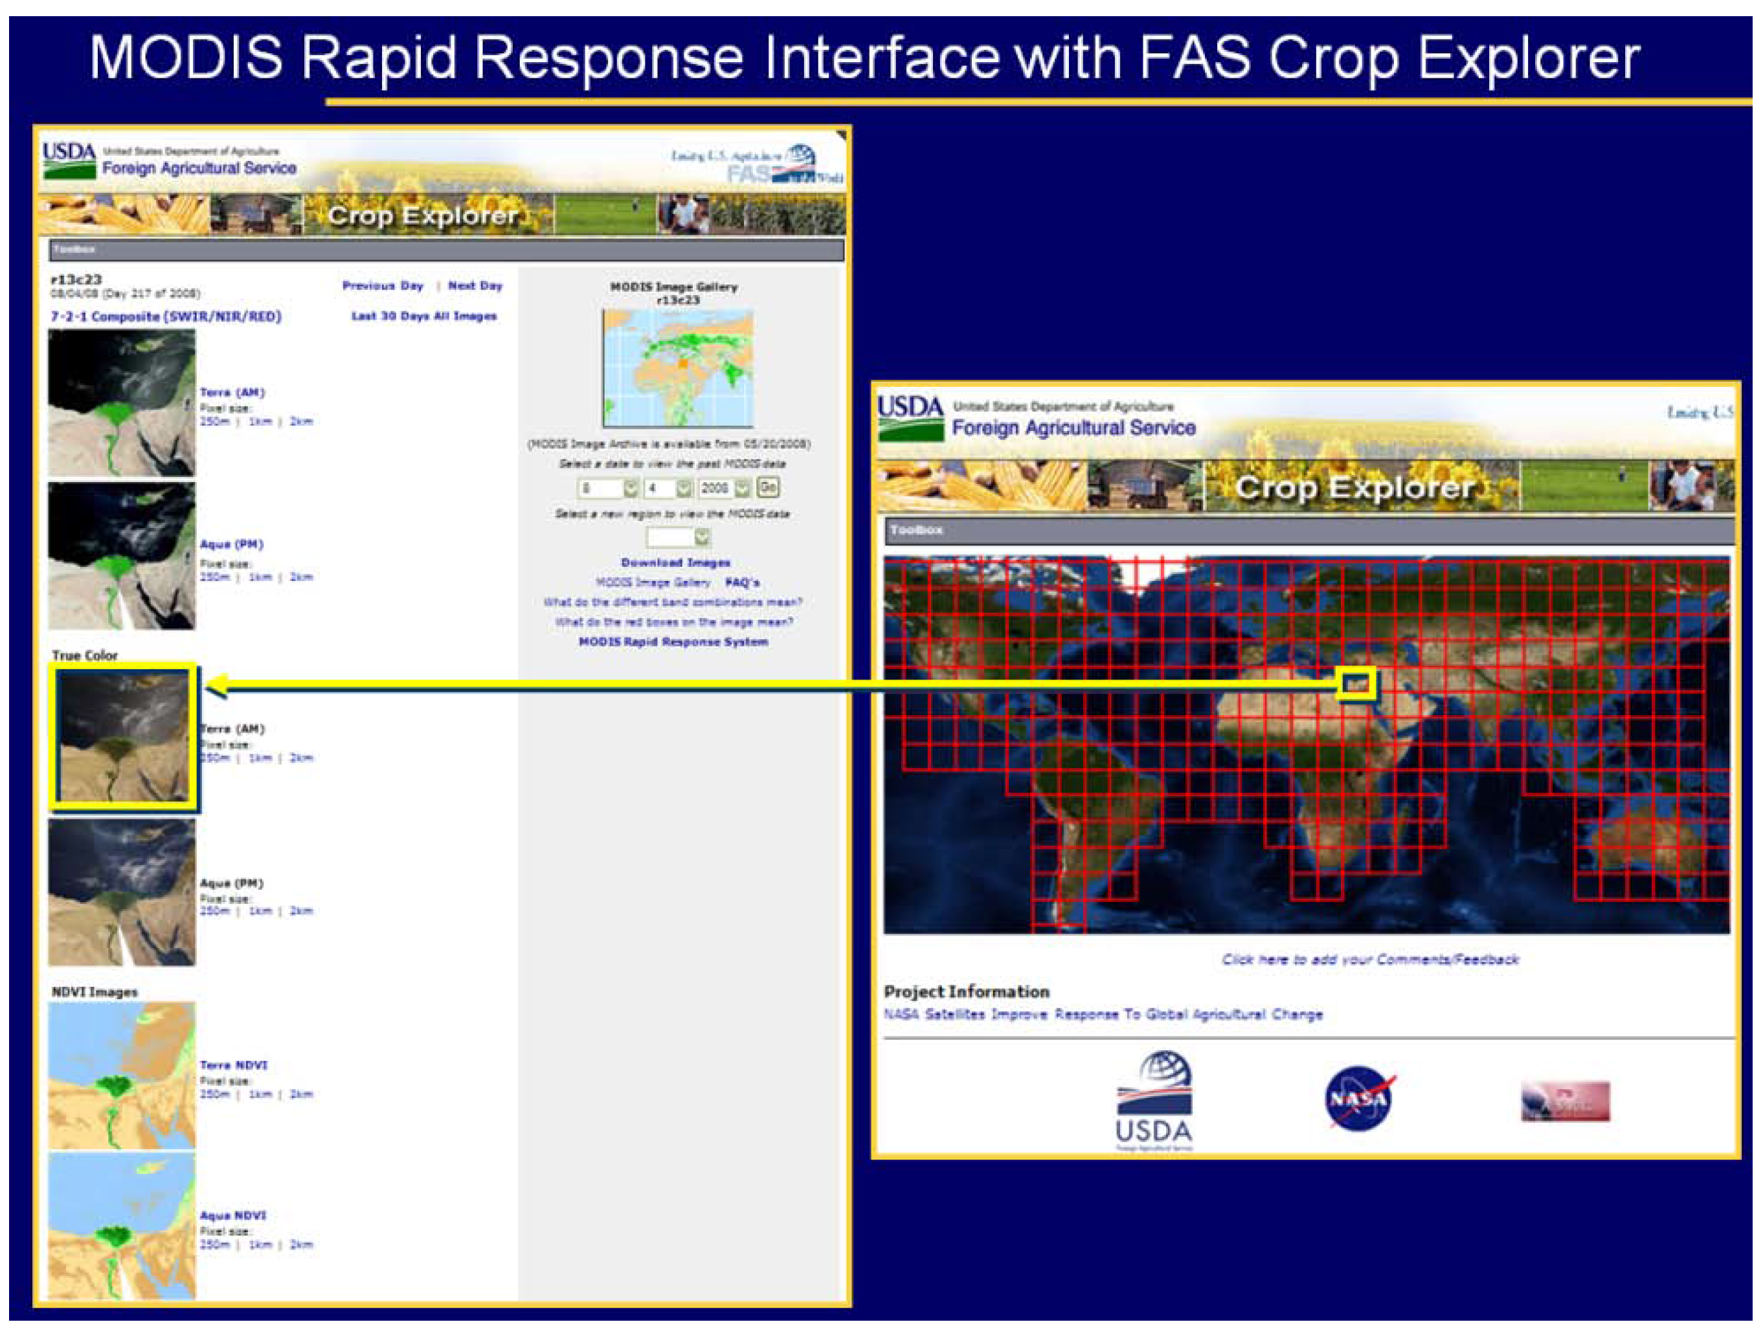
Task: Select 250m under composite Terra (AM)
Action: [214, 421]
